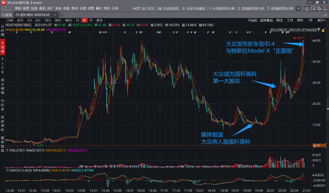Toggle the chart date range lock icon
The width and height of the screenshot is (329, 193).
(323, 30)
